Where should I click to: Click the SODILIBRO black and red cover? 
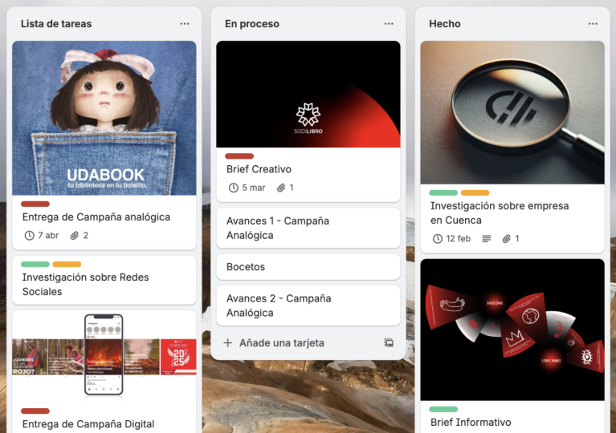point(308,94)
